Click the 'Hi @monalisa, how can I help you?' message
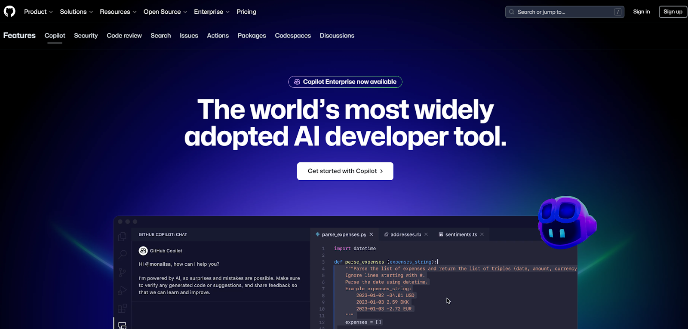This screenshot has width=688, height=329. click(x=179, y=264)
